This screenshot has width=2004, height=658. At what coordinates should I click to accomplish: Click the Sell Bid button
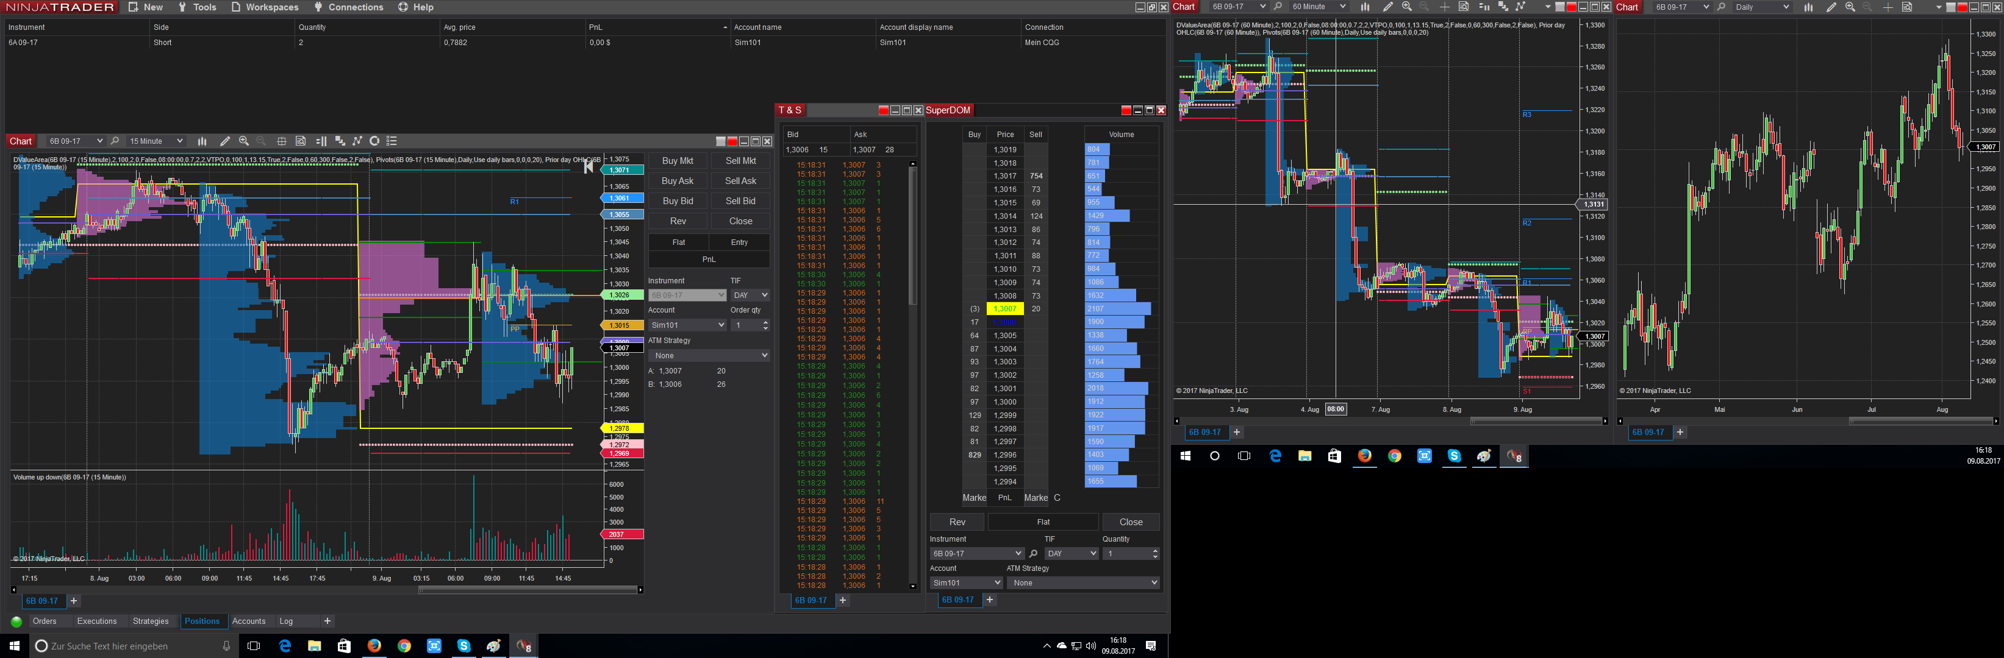[740, 201]
